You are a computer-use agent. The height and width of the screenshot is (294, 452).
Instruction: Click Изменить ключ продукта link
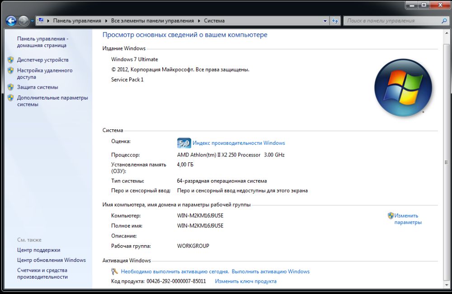tap(245, 281)
